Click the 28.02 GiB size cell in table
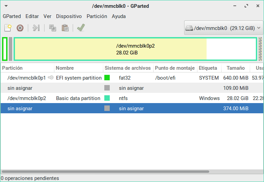 click(237, 98)
